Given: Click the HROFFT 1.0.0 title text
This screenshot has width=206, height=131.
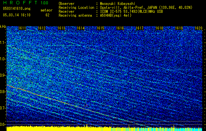Looking at the screenshot, I should (26, 3).
